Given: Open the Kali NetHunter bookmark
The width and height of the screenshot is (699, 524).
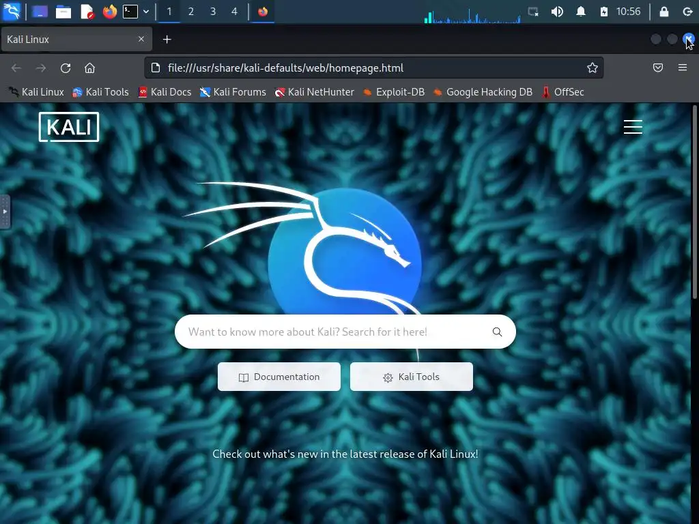Looking at the screenshot, I should point(314,92).
